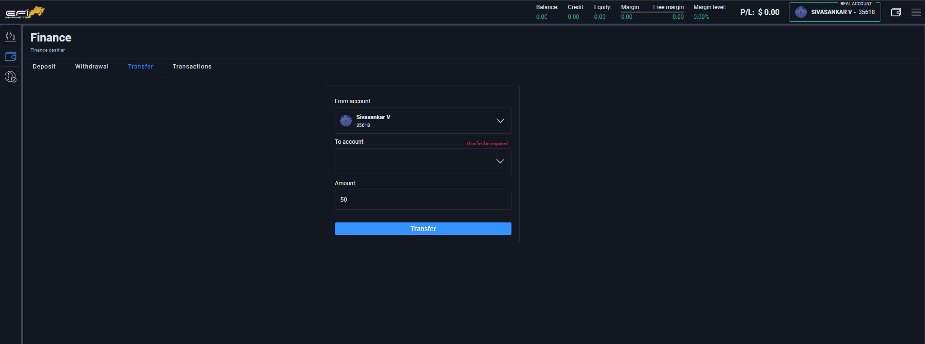Open the wallet icon in top bar

(x=896, y=12)
